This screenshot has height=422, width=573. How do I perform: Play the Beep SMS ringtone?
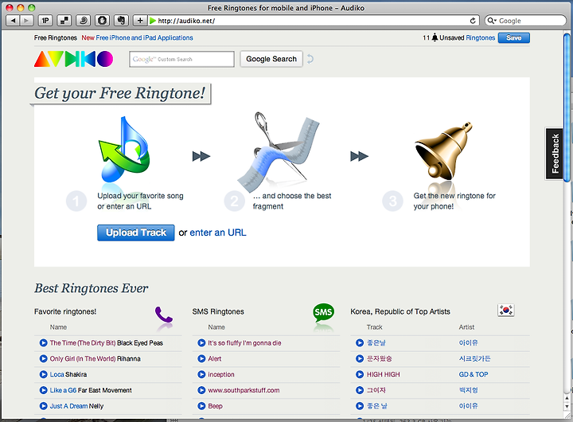(x=201, y=405)
